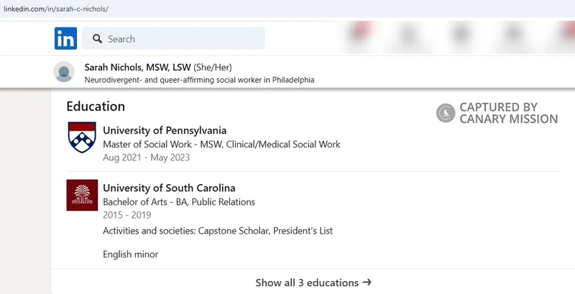Click the Education section heading
Image resolution: width=575 pixels, height=294 pixels.
(96, 106)
